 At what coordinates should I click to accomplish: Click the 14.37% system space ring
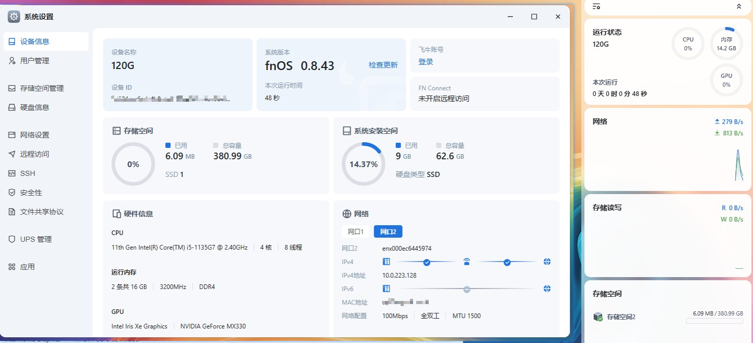[363, 164]
